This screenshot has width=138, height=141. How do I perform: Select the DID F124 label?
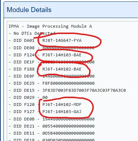click(24, 55)
